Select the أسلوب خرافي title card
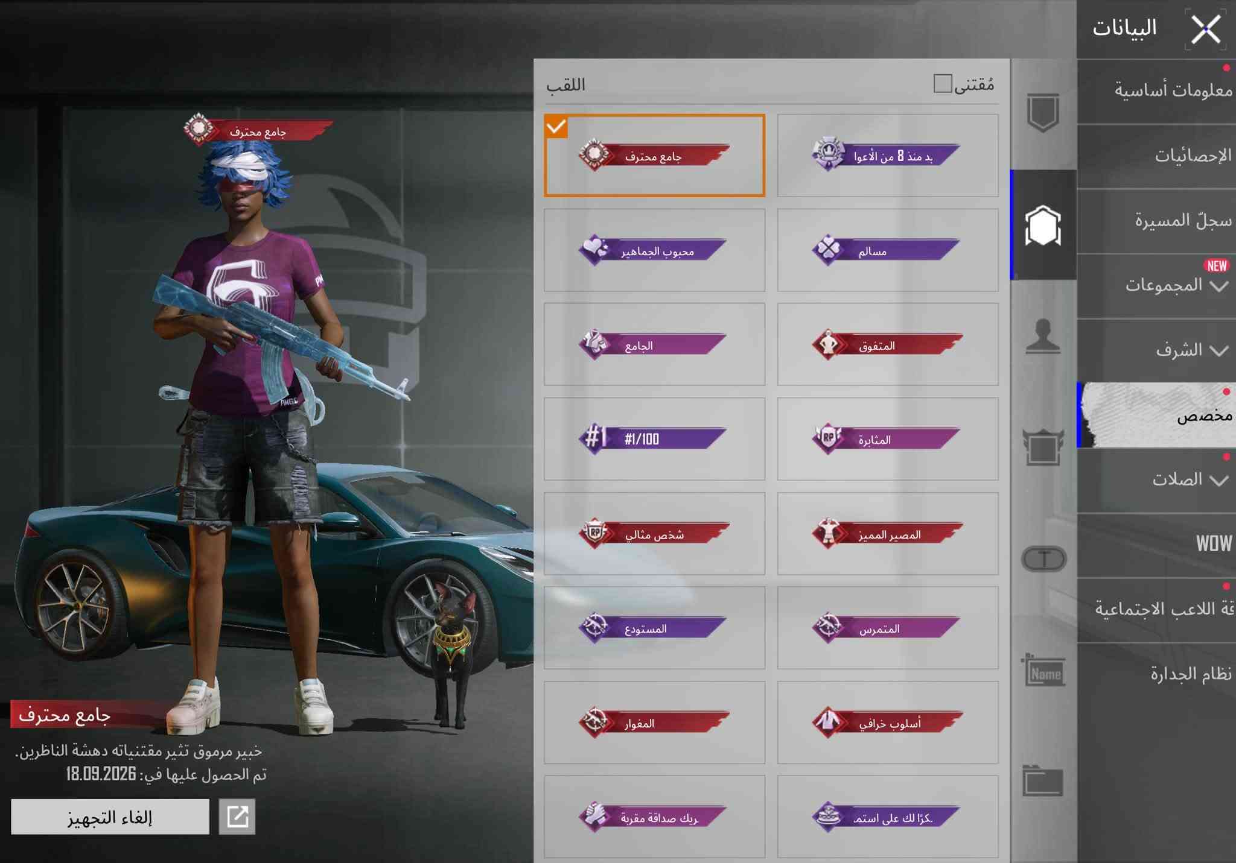Screen dimensions: 1236x863 point(888,722)
